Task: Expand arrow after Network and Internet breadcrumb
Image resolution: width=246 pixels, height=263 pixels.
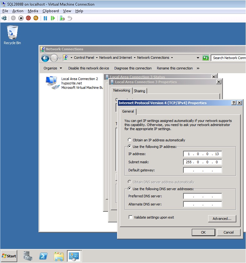Action: click(x=135, y=58)
